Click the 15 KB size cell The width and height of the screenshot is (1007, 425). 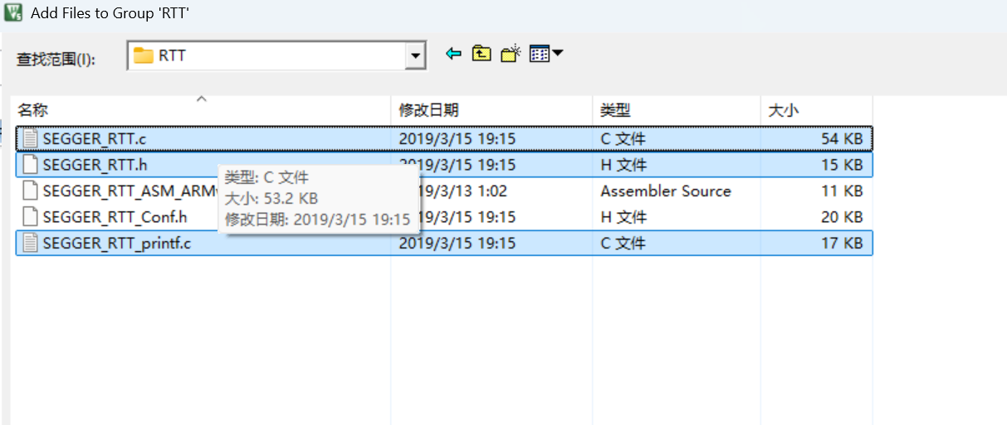pyautogui.click(x=842, y=165)
